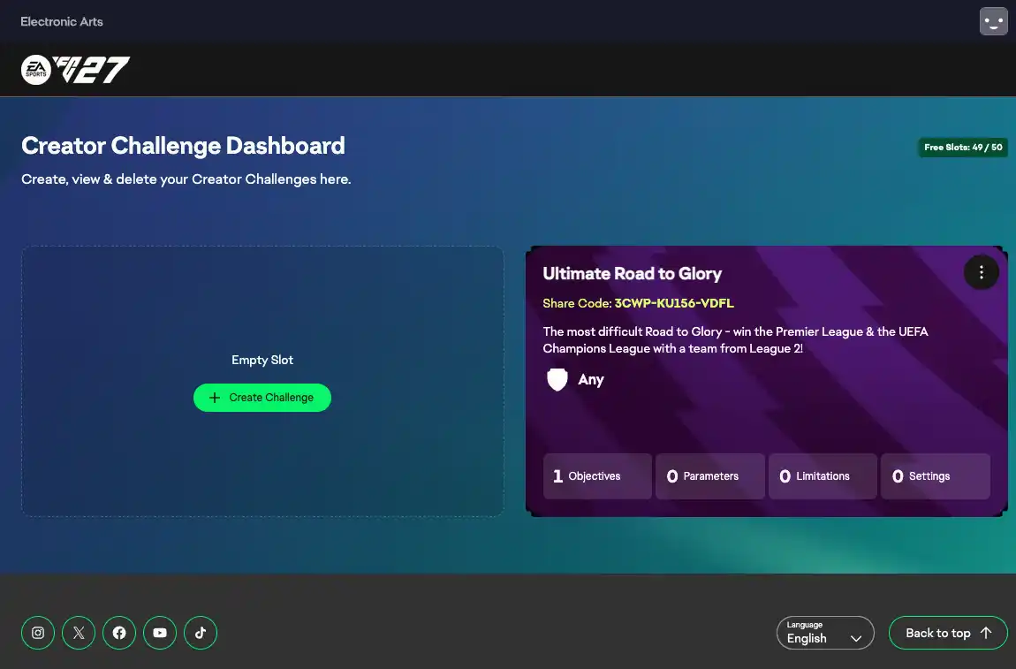Click the Language dropdown chevron

tap(856, 639)
